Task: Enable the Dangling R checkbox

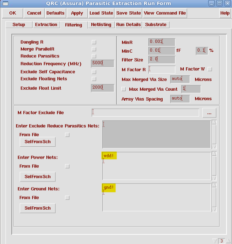Action: coord(94,42)
